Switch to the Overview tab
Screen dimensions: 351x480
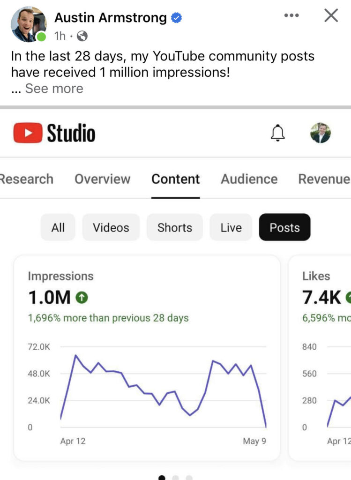[102, 179]
